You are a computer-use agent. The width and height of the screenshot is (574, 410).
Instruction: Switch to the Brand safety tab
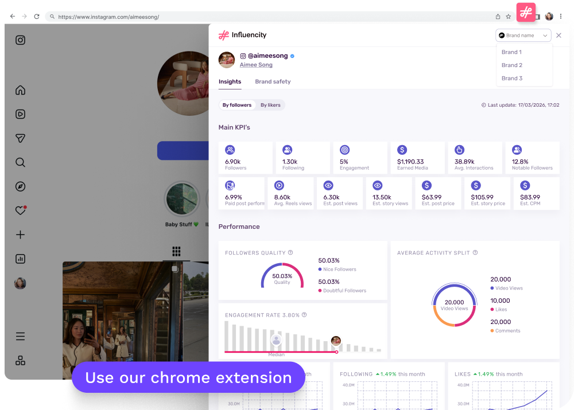(x=273, y=81)
